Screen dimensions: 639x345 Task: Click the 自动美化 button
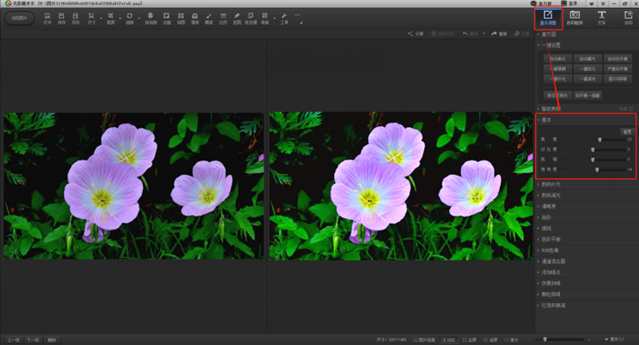coord(558,59)
